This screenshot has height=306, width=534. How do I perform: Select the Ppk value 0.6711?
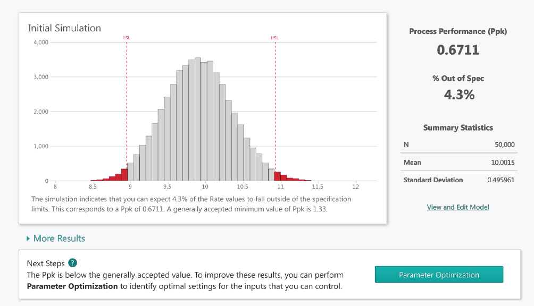point(458,50)
